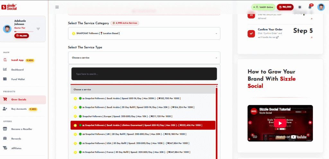Click the Sizzle Social logo
The width and height of the screenshot is (329, 159).
[9, 7]
